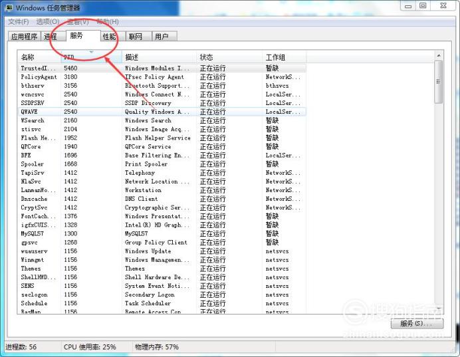Open the 文件(F) menu

pyautogui.click(x=18, y=21)
